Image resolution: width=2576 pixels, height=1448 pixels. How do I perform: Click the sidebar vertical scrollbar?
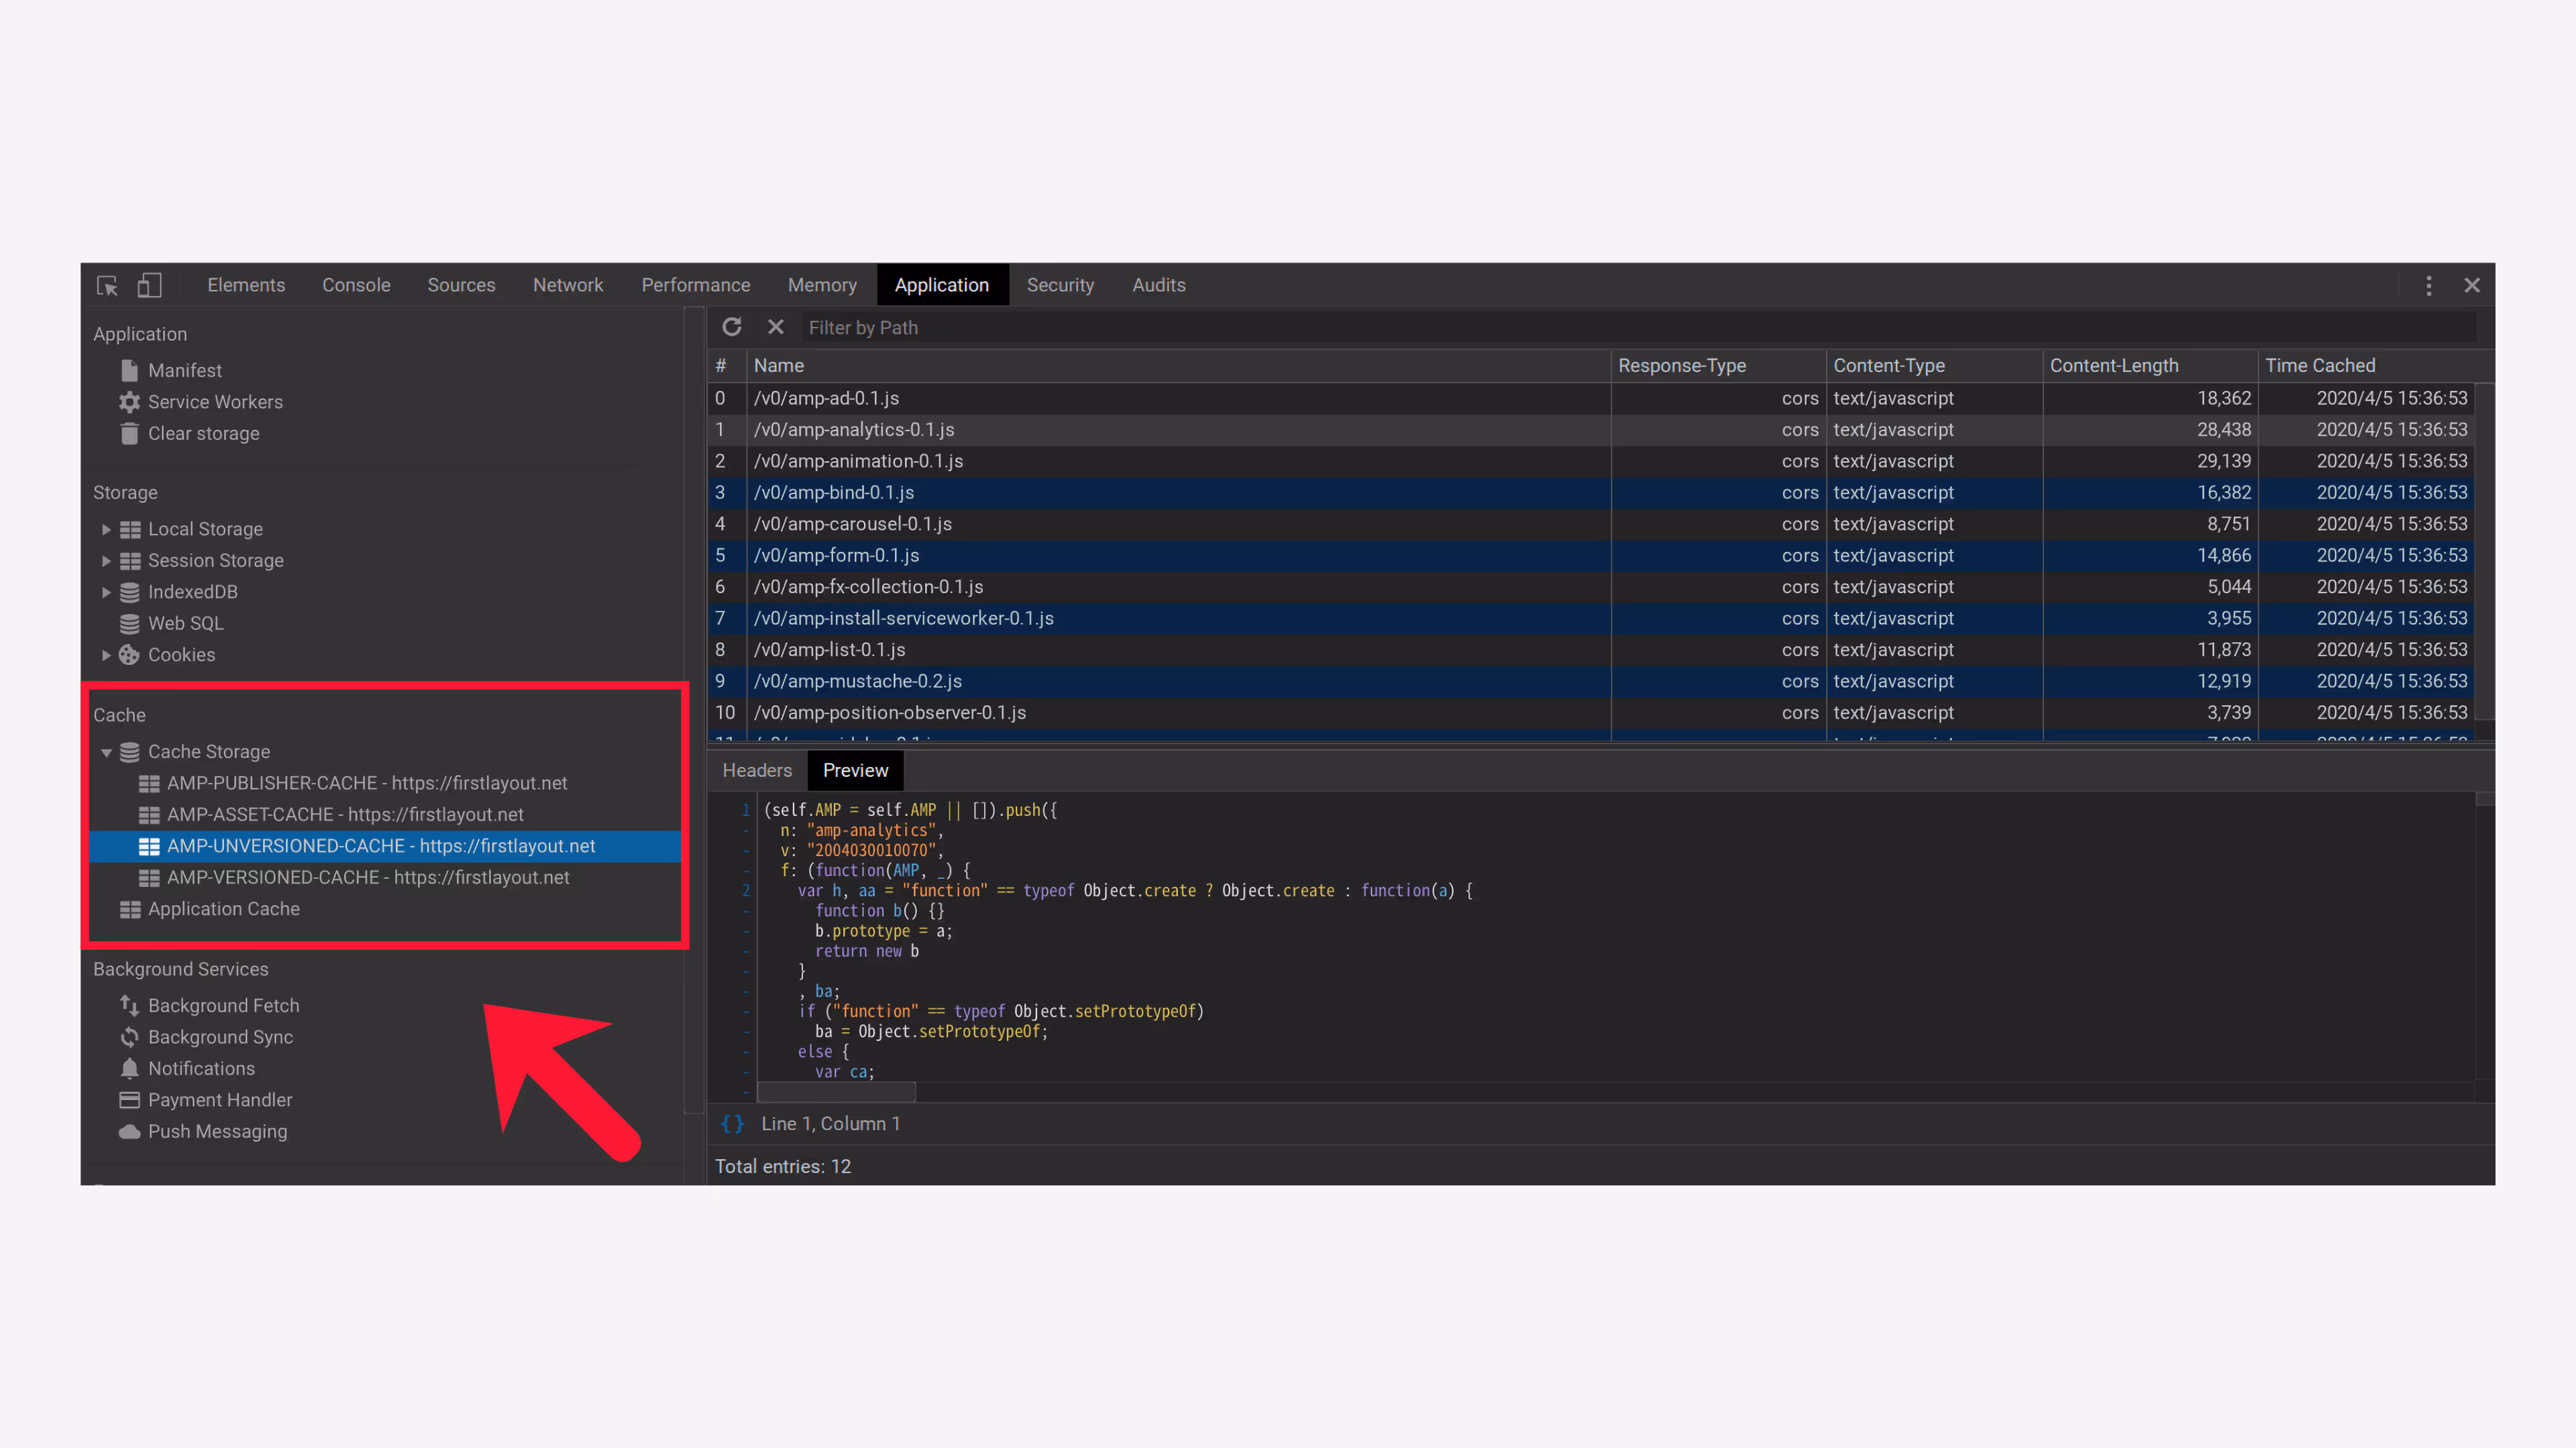pyautogui.click(x=694, y=711)
